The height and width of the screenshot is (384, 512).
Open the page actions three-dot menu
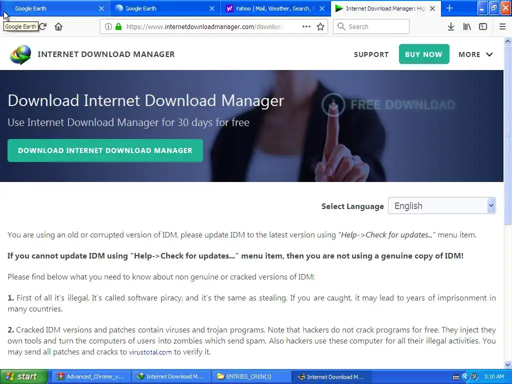coord(306,26)
